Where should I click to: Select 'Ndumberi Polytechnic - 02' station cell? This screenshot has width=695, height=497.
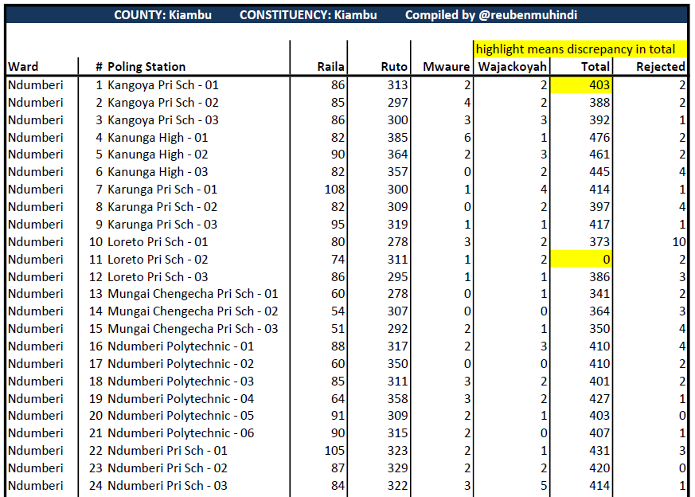coord(181,363)
